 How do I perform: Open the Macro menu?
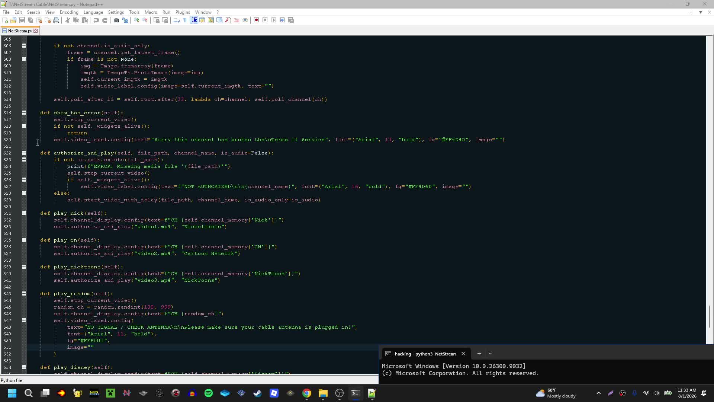click(x=151, y=12)
